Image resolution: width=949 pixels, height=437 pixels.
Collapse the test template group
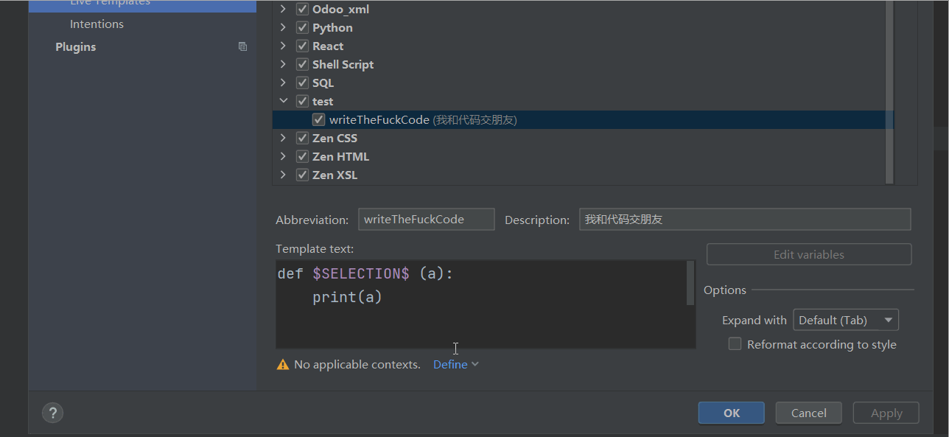[283, 101]
